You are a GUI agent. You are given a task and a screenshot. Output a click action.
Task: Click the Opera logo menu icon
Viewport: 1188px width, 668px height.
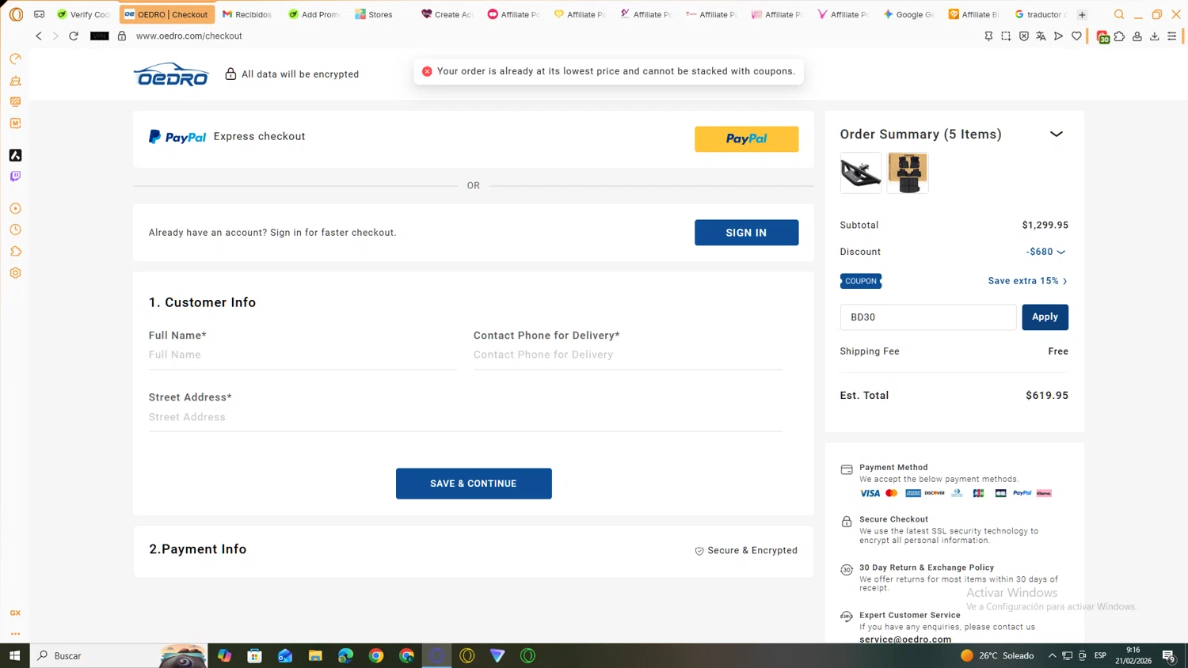16,14
